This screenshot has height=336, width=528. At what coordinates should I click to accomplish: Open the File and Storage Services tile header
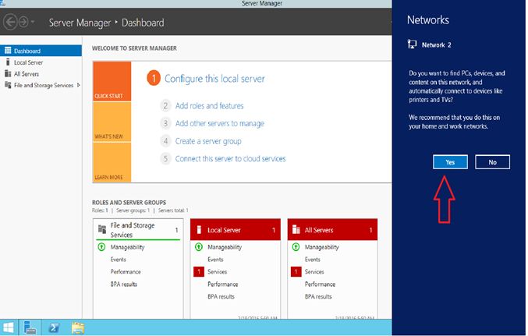(138, 230)
